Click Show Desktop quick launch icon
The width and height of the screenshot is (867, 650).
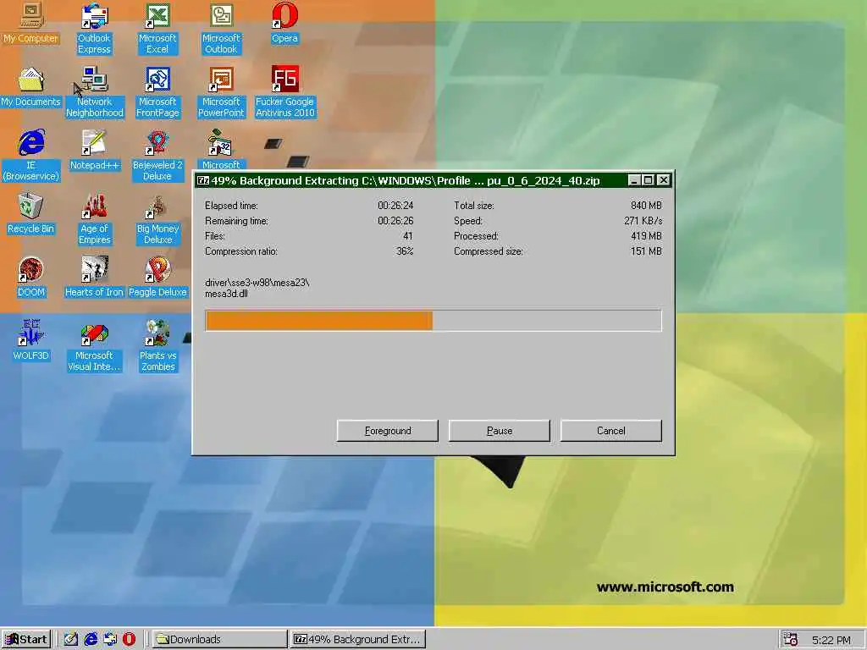pyautogui.click(x=71, y=639)
